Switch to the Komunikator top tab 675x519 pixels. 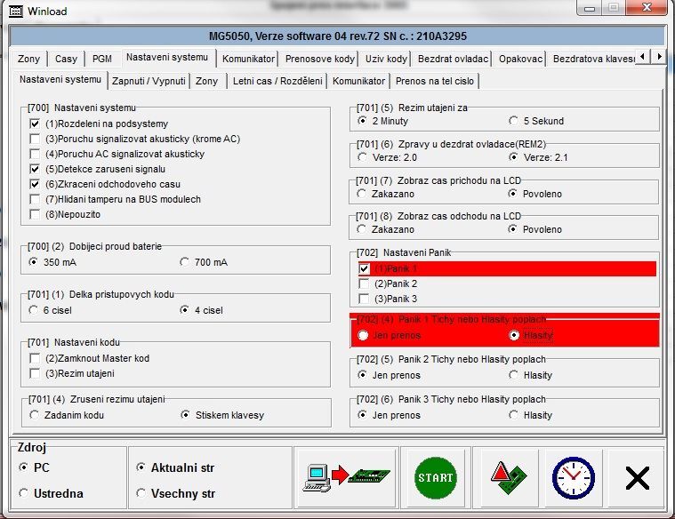(248, 59)
